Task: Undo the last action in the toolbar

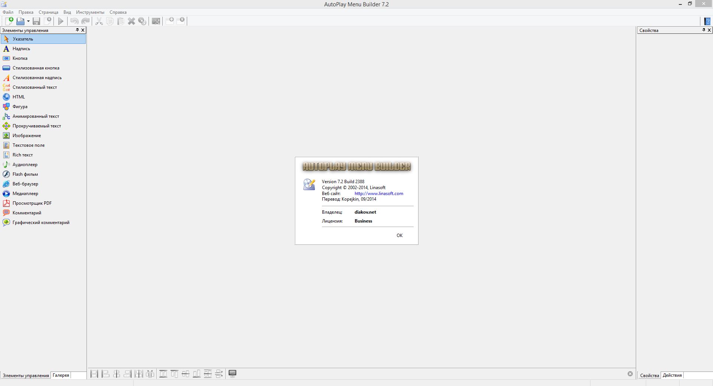Action: (x=74, y=21)
